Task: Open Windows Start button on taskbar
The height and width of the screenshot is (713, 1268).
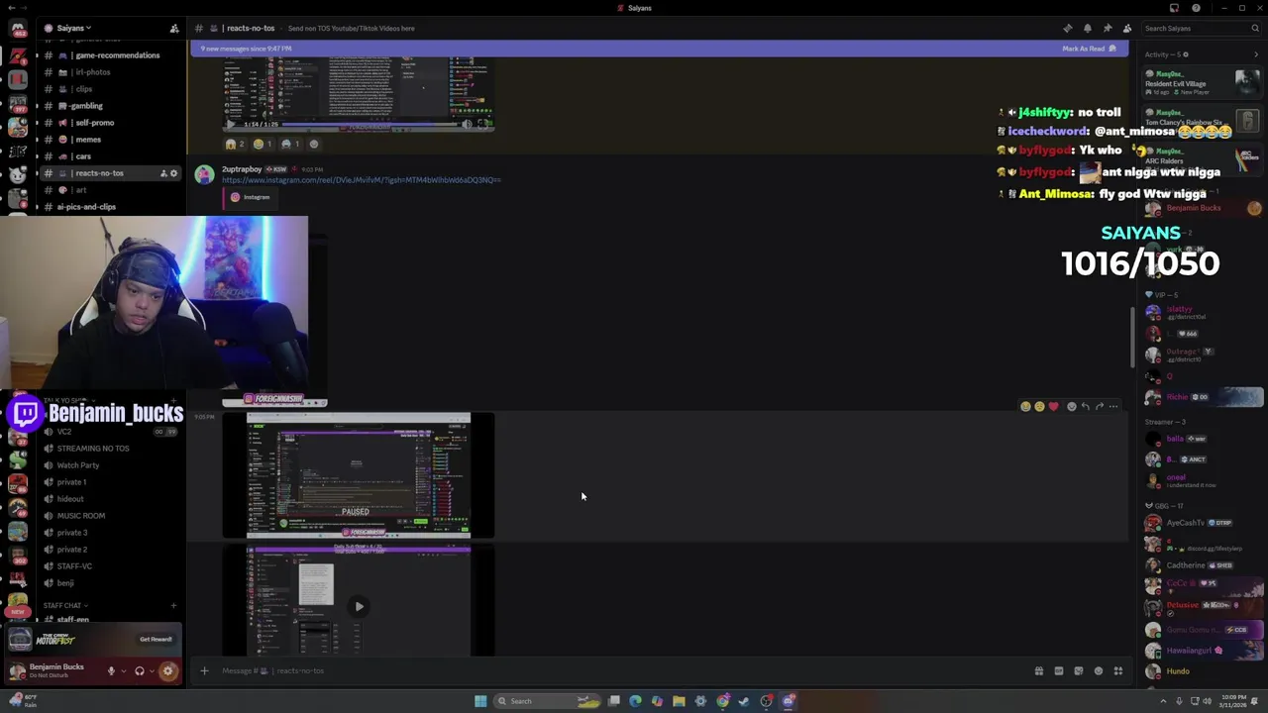Action: (x=480, y=701)
